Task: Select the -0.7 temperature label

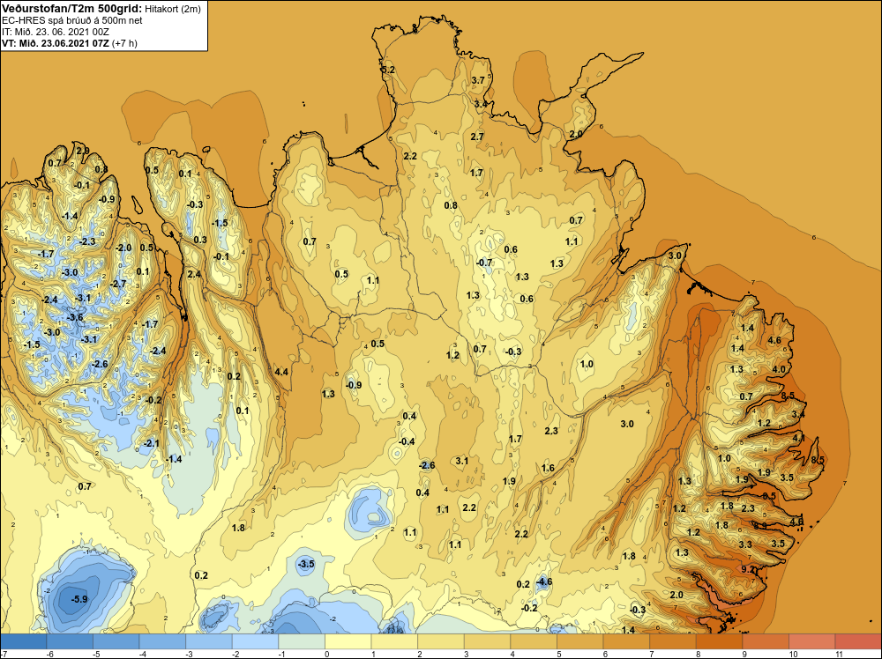Action: coord(484,263)
